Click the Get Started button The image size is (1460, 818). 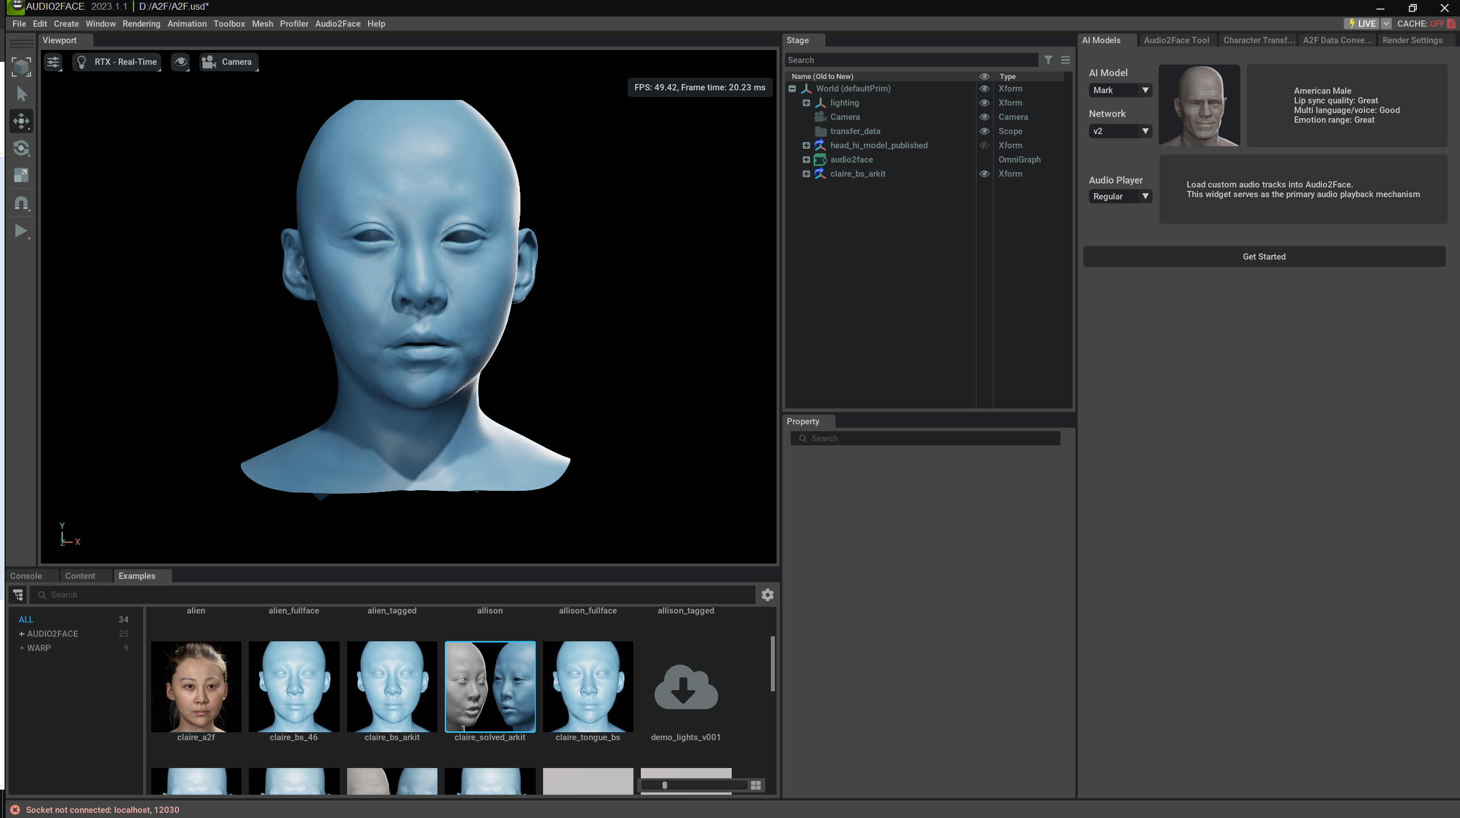coord(1263,257)
